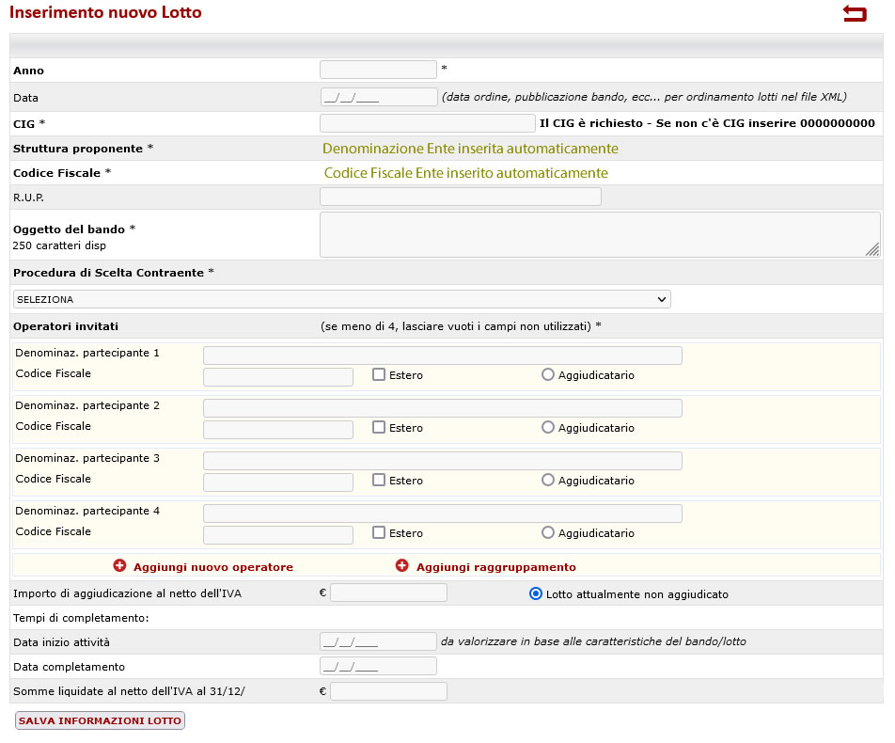Select Aggiudicatario for partecipante 2

tap(548, 427)
